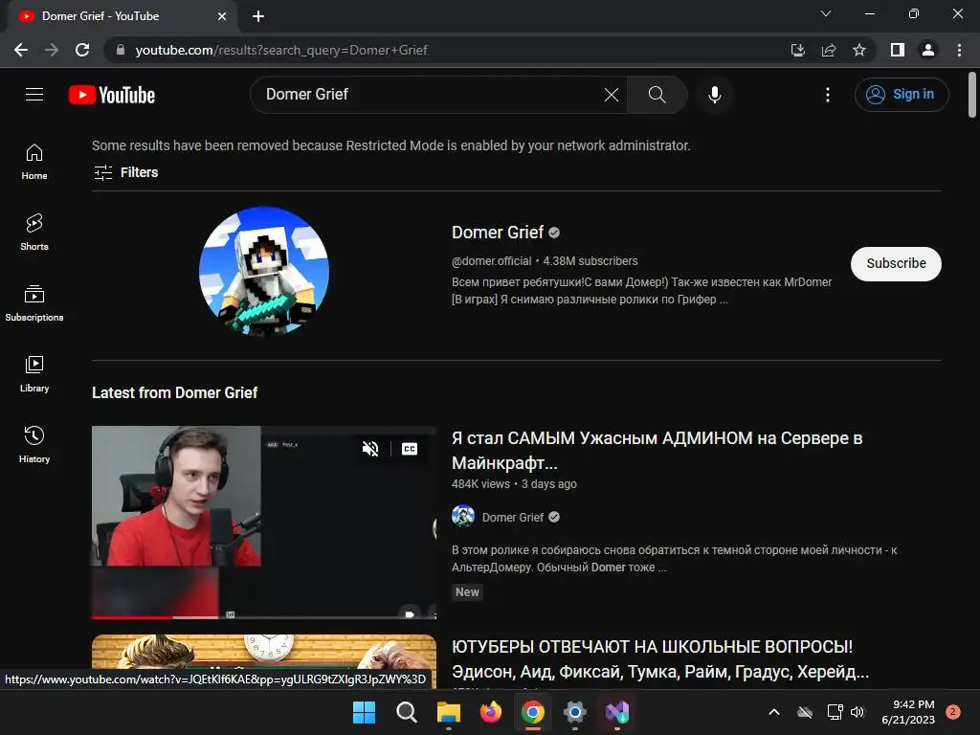This screenshot has height=735, width=980.
Task: Click the Sign in button
Action: click(902, 95)
